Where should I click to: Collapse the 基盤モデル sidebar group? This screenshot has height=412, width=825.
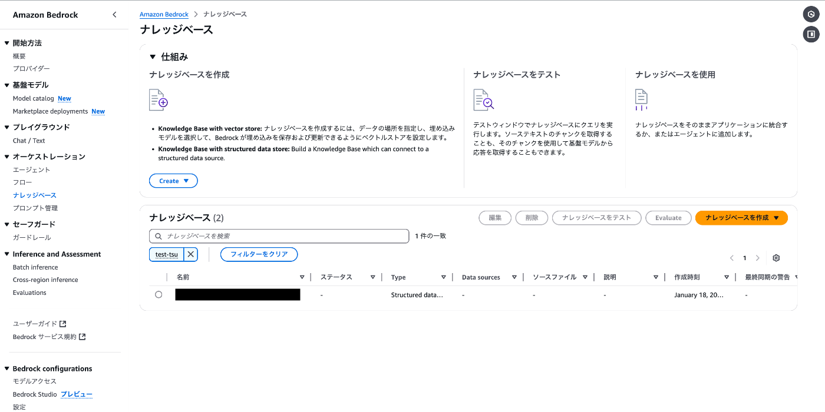[x=7, y=85]
